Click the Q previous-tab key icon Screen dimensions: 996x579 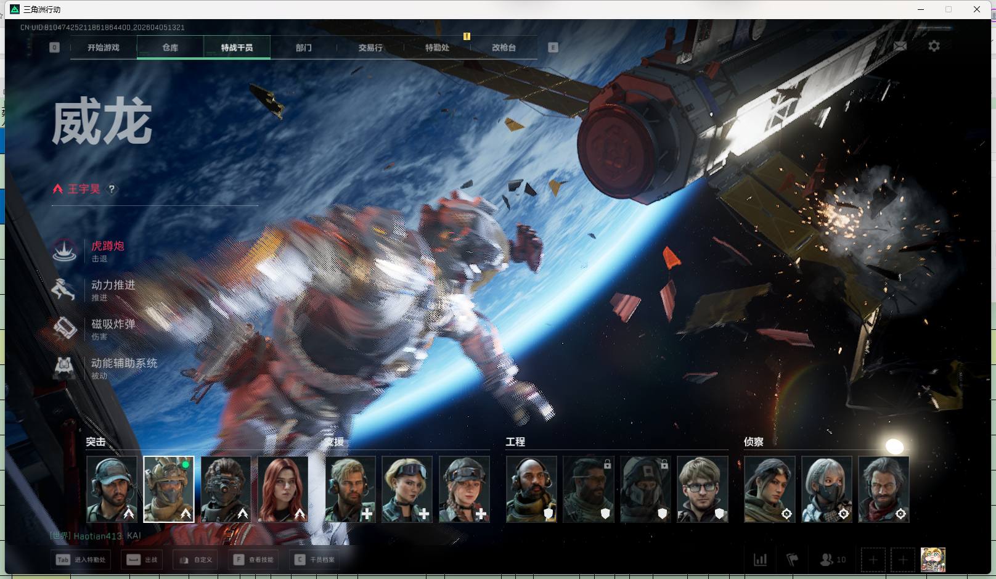click(55, 47)
